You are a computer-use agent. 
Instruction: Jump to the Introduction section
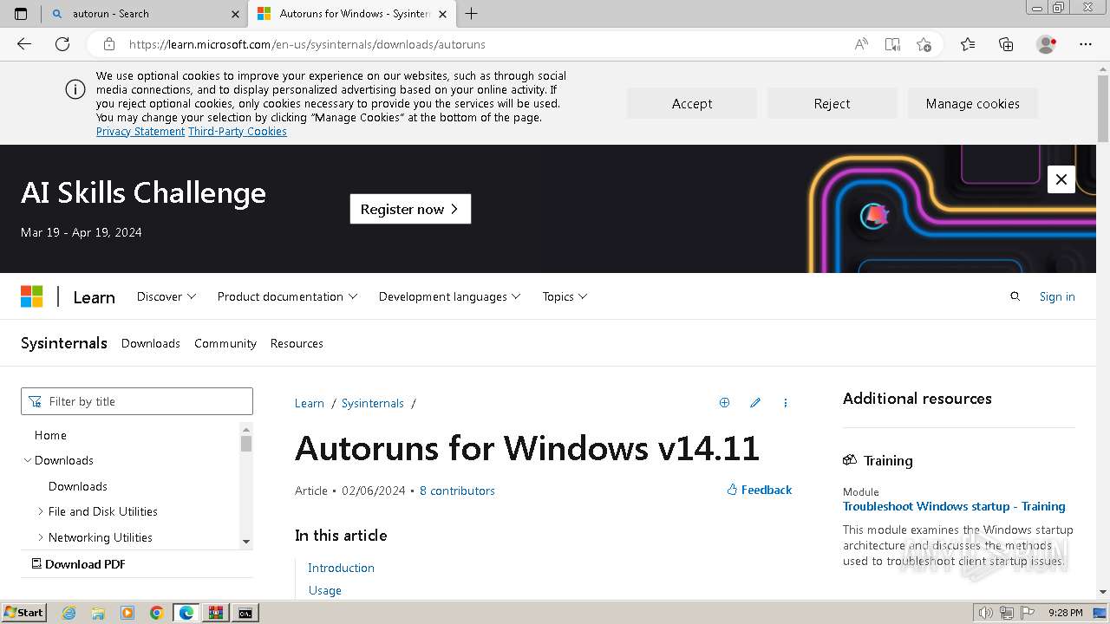(x=341, y=568)
